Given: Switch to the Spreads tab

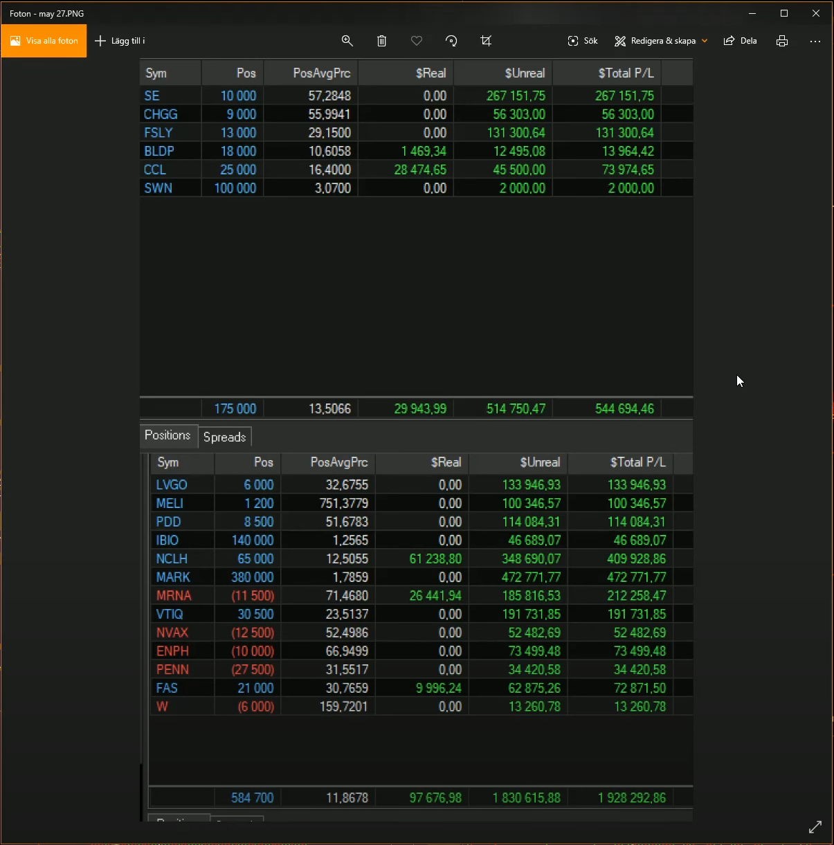Looking at the screenshot, I should (225, 437).
